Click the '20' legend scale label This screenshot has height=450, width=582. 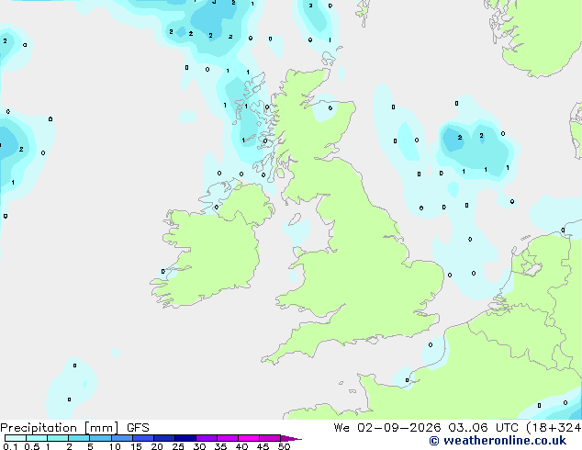pyautogui.click(x=157, y=446)
